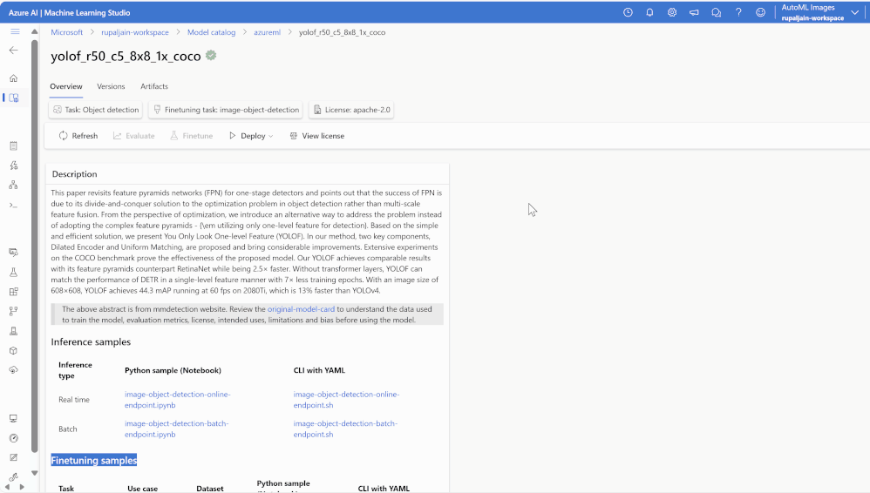Open the help question mark icon

click(x=738, y=12)
